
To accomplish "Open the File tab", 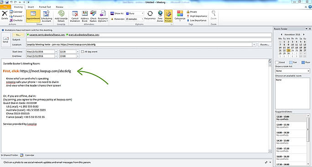I will pos(5,7).
